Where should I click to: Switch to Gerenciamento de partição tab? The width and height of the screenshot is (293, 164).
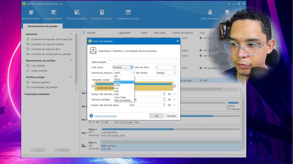tap(43, 26)
